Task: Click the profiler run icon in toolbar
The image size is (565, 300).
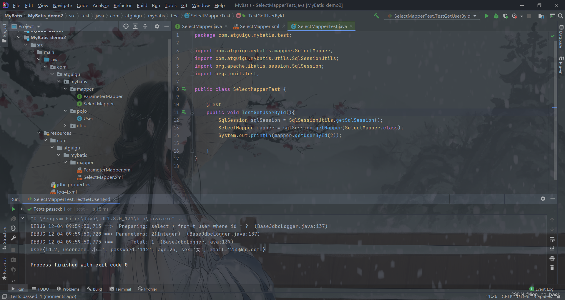Action: [x=515, y=16]
